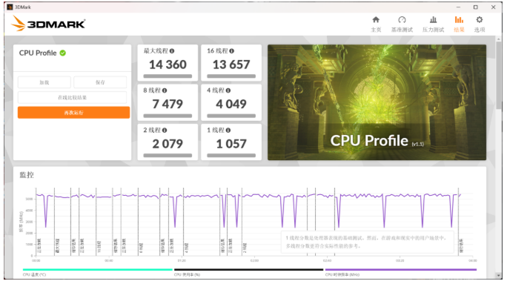Click the orange run again button
This screenshot has width=507, height=284.
(73, 113)
